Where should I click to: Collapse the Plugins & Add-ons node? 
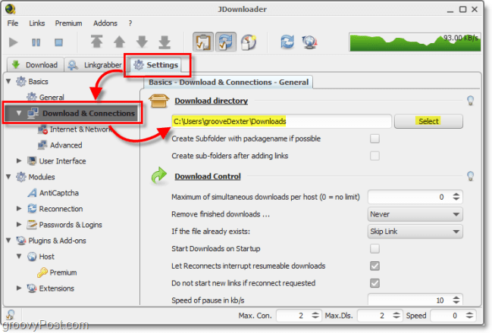click(9, 240)
